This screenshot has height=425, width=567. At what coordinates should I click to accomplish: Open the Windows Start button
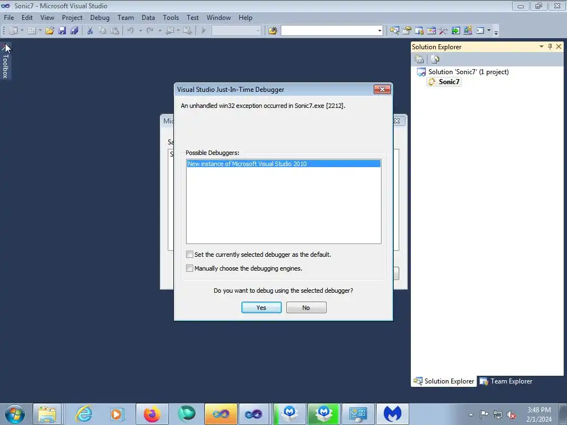coord(15,414)
